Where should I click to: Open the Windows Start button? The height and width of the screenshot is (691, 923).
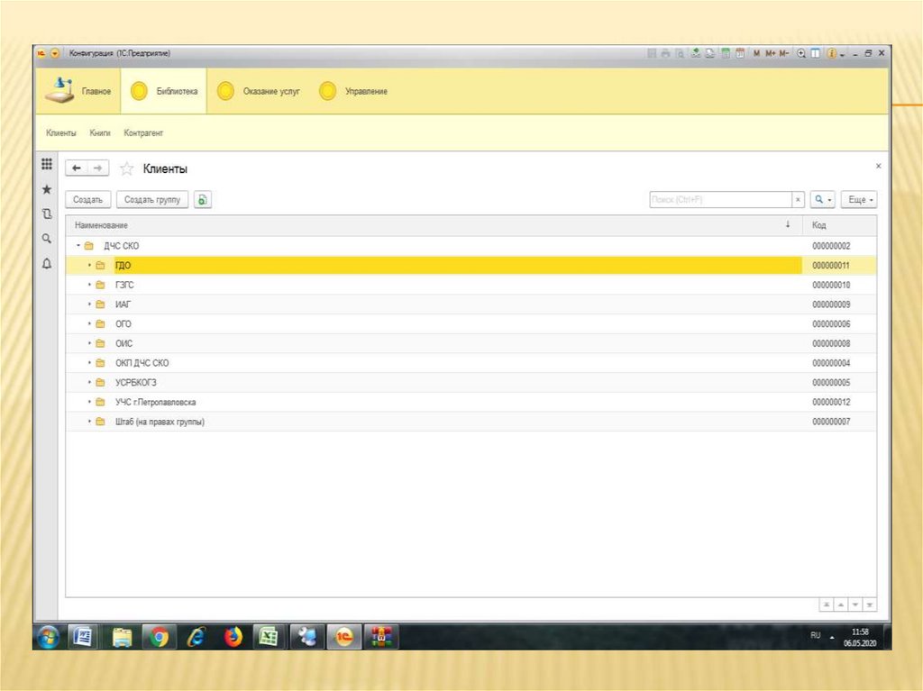pyautogui.click(x=49, y=637)
